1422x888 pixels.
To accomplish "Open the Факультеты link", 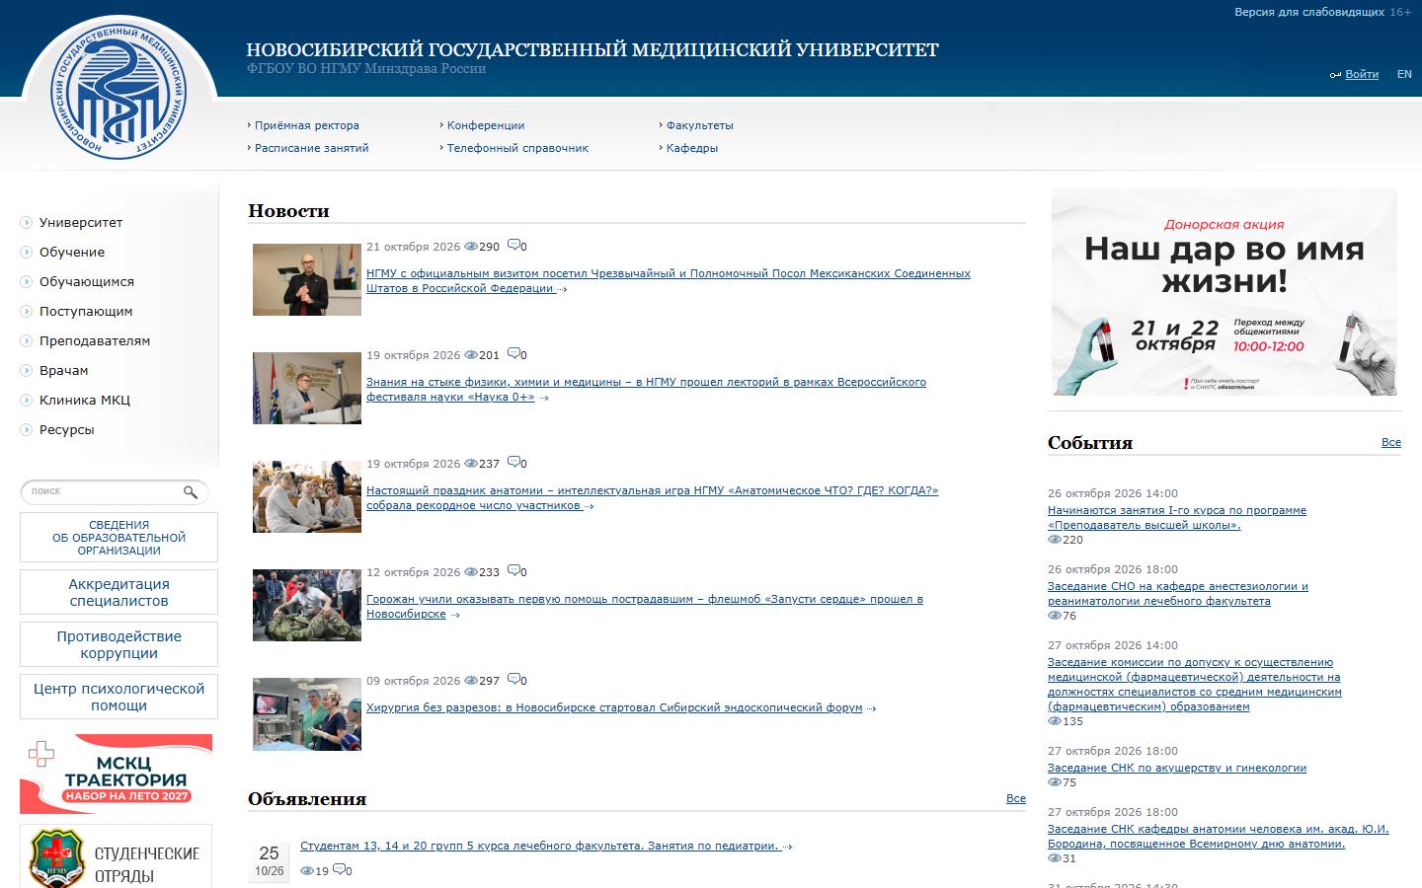I will [x=700, y=125].
